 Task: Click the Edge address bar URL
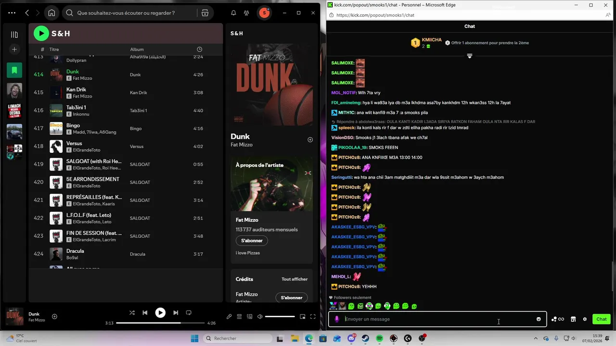click(375, 15)
